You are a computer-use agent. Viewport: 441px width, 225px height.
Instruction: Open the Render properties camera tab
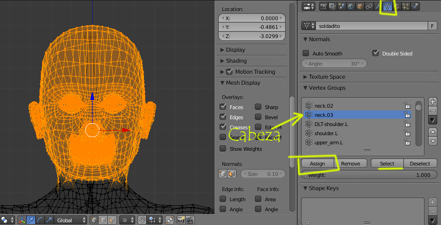point(323,6)
